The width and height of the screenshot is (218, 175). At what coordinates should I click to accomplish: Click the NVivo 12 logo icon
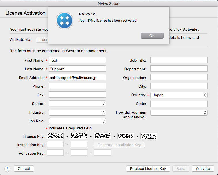pyautogui.click(x=65, y=20)
